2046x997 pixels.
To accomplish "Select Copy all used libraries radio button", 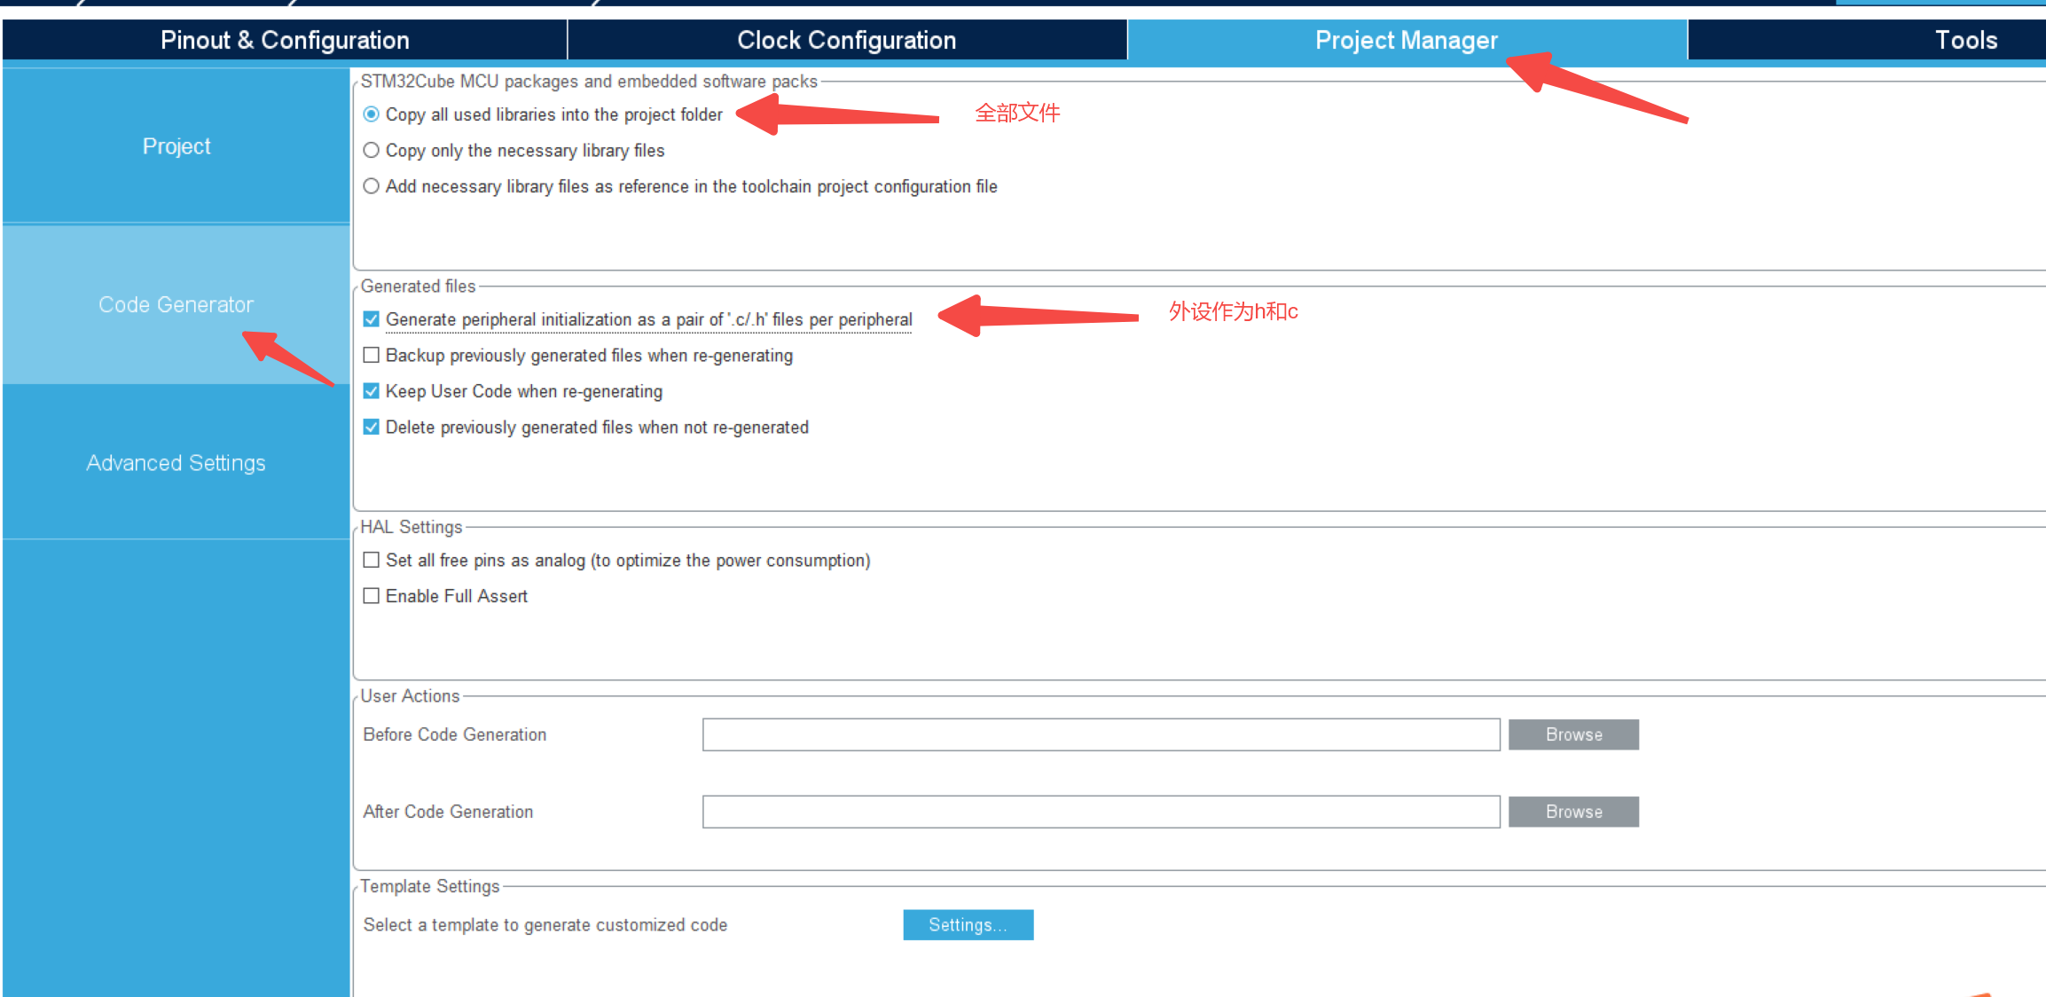I will click(x=369, y=114).
